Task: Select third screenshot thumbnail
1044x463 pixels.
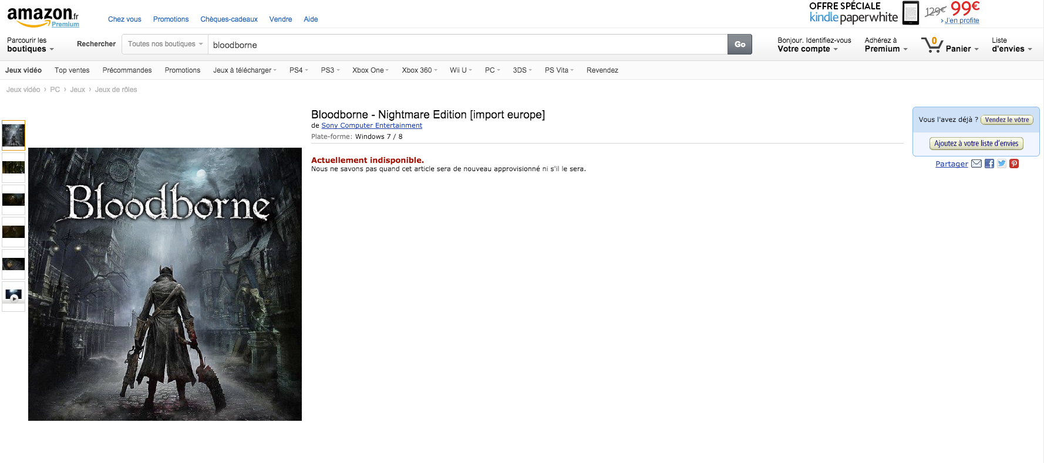Action: point(14,200)
